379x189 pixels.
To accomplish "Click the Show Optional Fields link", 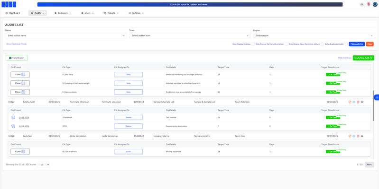I will tap(17, 44).
